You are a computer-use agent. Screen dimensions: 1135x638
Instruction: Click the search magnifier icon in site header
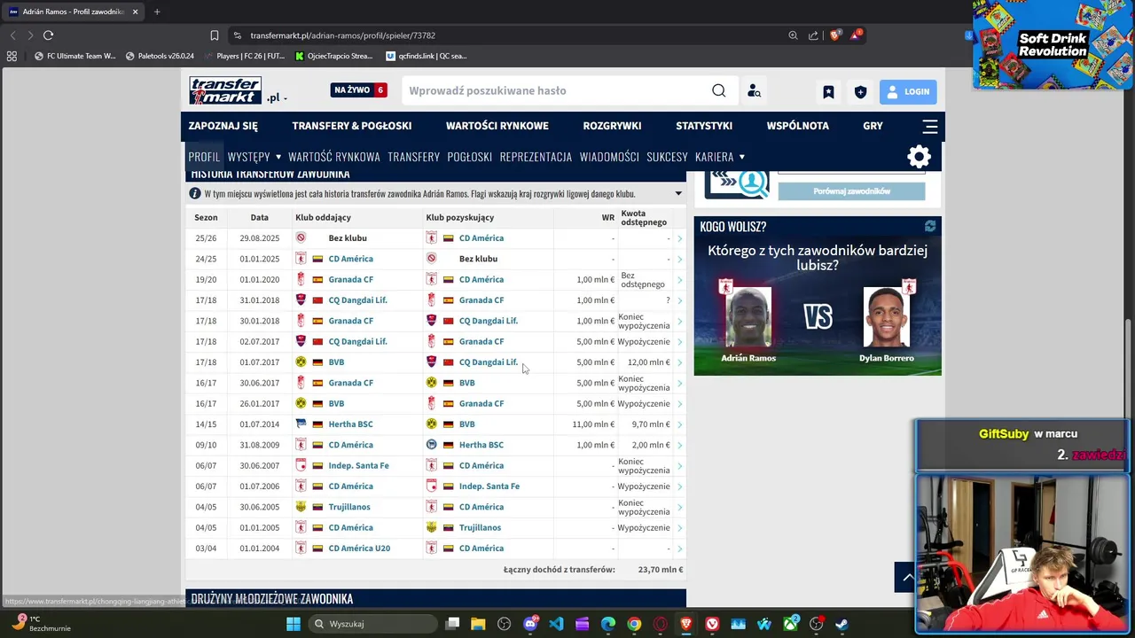coord(718,90)
